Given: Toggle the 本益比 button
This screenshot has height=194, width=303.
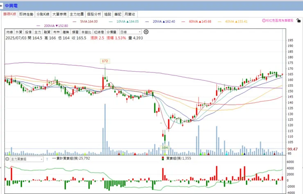Looking at the screenshot, I should click(x=86, y=32).
